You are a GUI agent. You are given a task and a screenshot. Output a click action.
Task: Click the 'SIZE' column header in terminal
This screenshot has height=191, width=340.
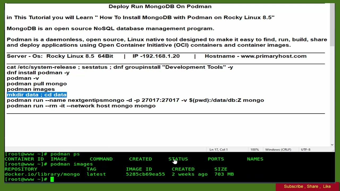[221, 169]
